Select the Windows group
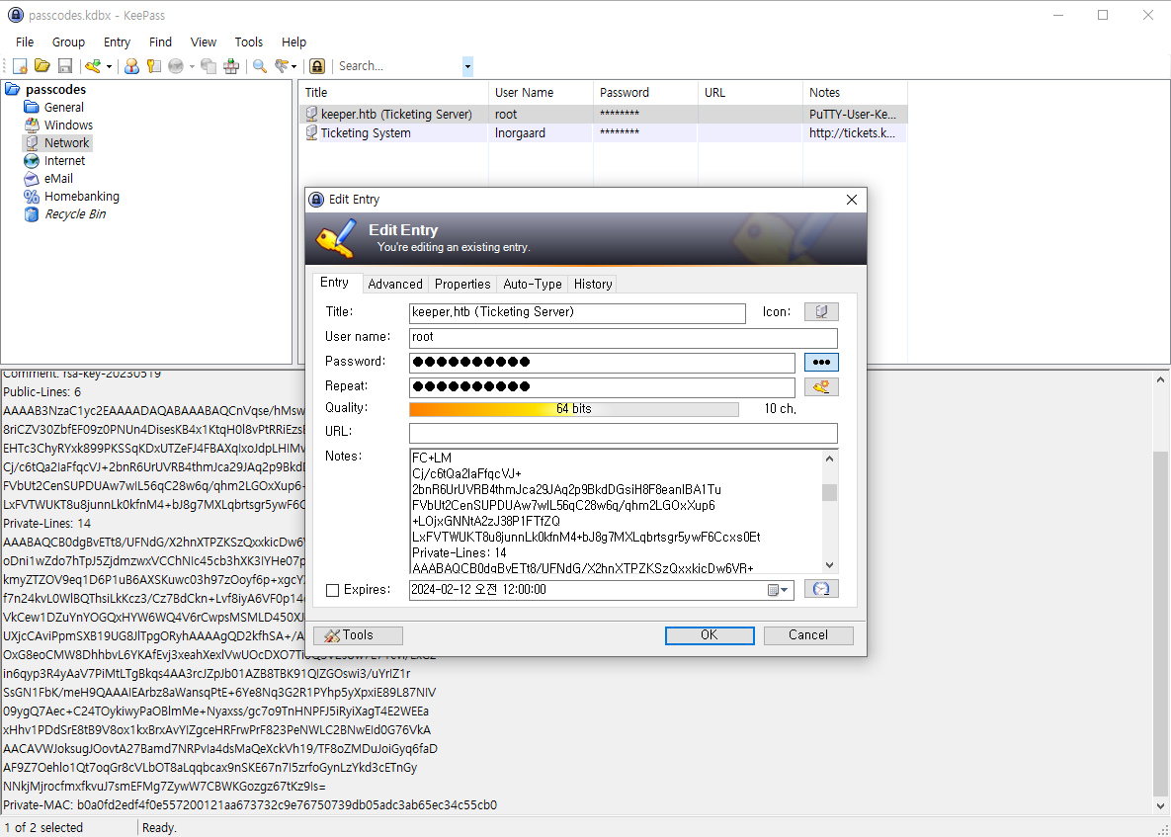This screenshot has width=1171, height=837. (x=68, y=126)
